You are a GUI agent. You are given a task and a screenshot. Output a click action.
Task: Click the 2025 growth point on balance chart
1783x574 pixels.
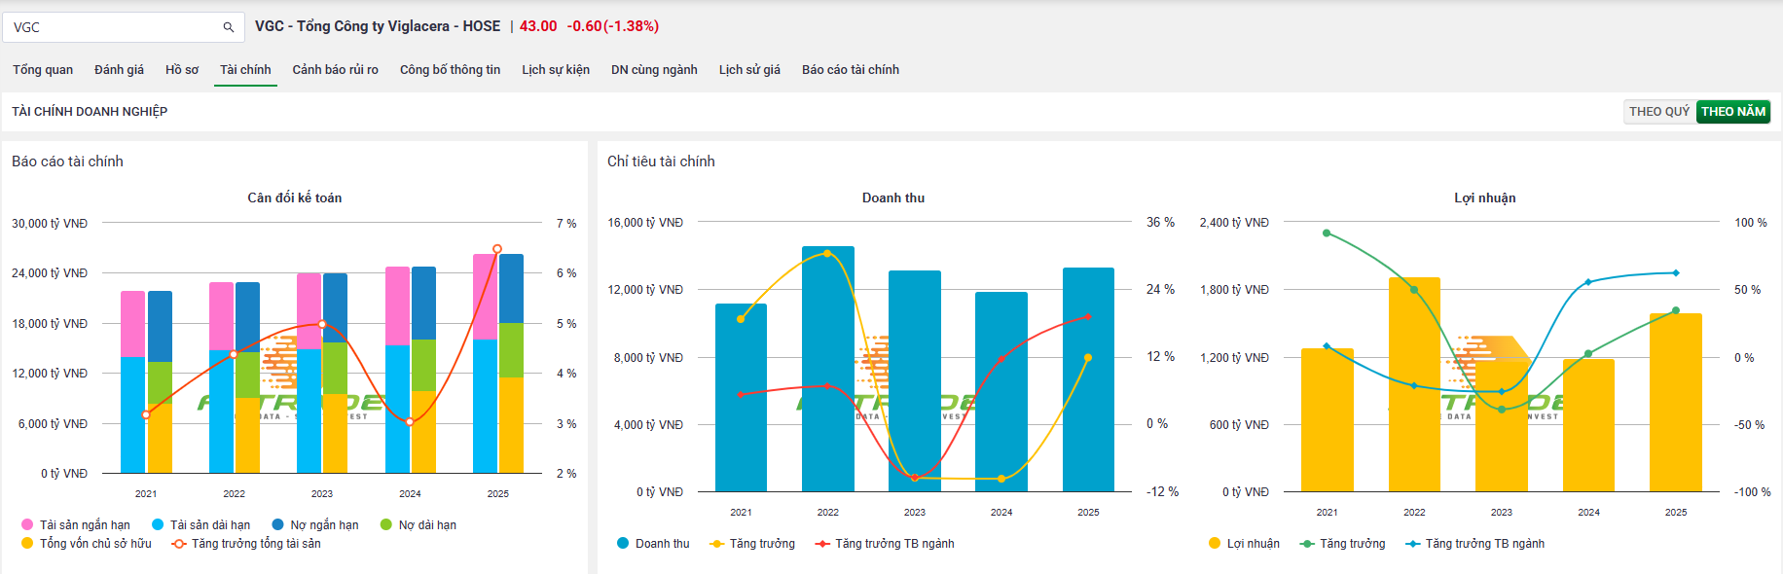[x=497, y=249]
